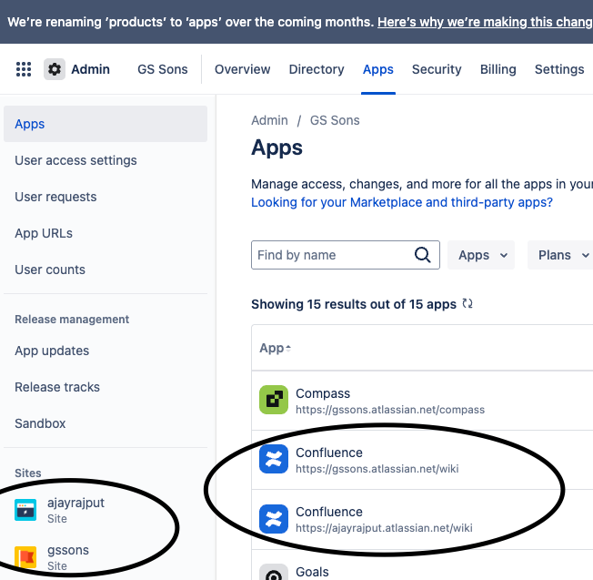
Task: Select the gssons site name
Action: pyautogui.click(x=68, y=550)
